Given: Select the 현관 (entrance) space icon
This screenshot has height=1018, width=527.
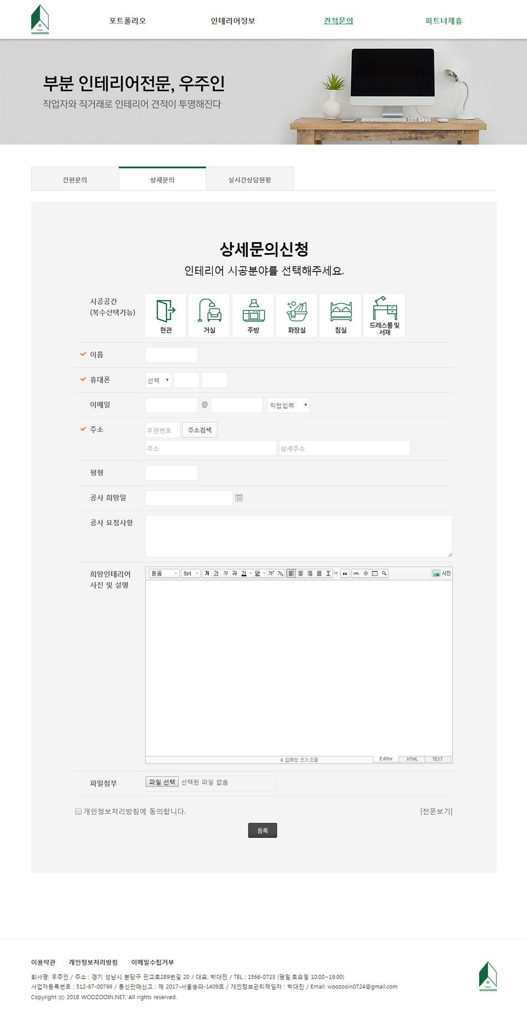Looking at the screenshot, I should [166, 315].
